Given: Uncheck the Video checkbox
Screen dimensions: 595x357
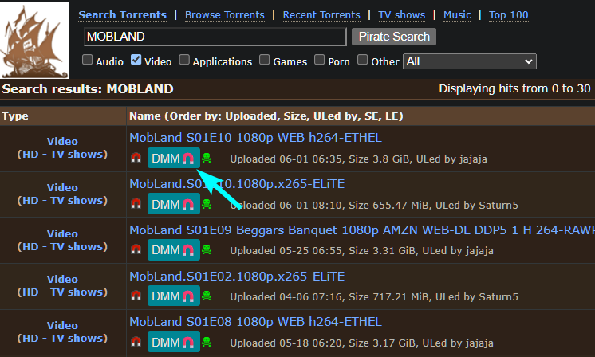Looking at the screenshot, I should (136, 60).
